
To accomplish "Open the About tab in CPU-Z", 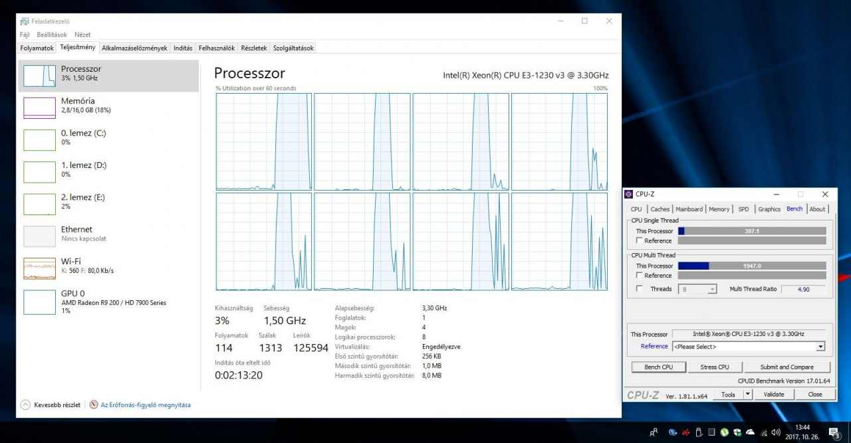I will tap(817, 209).
